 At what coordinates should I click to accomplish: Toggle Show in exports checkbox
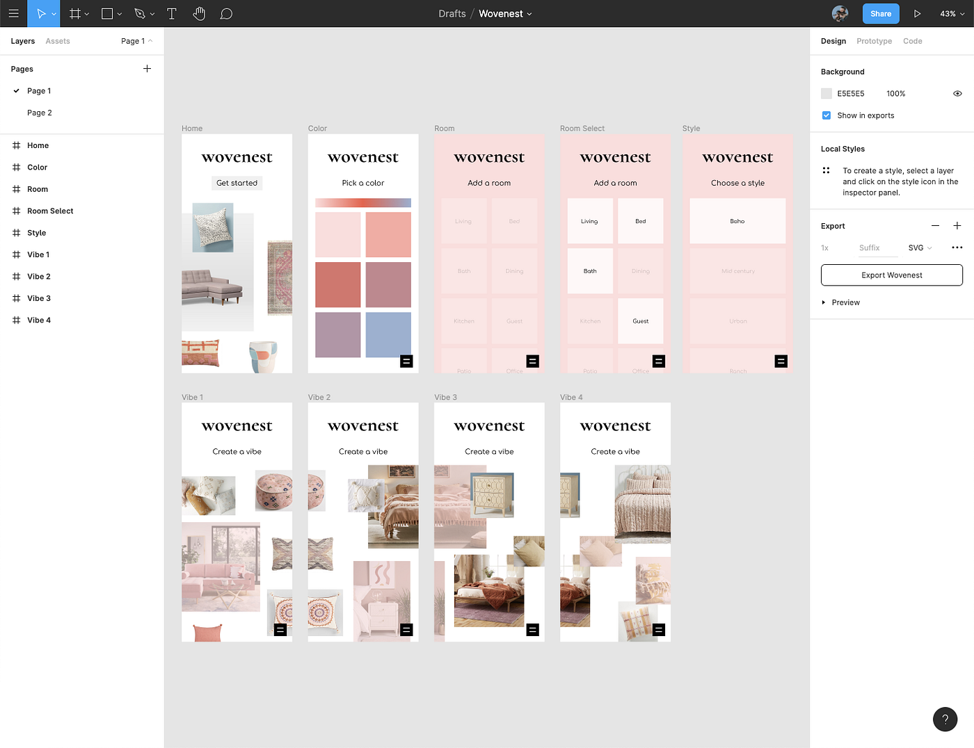click(826, 115)
